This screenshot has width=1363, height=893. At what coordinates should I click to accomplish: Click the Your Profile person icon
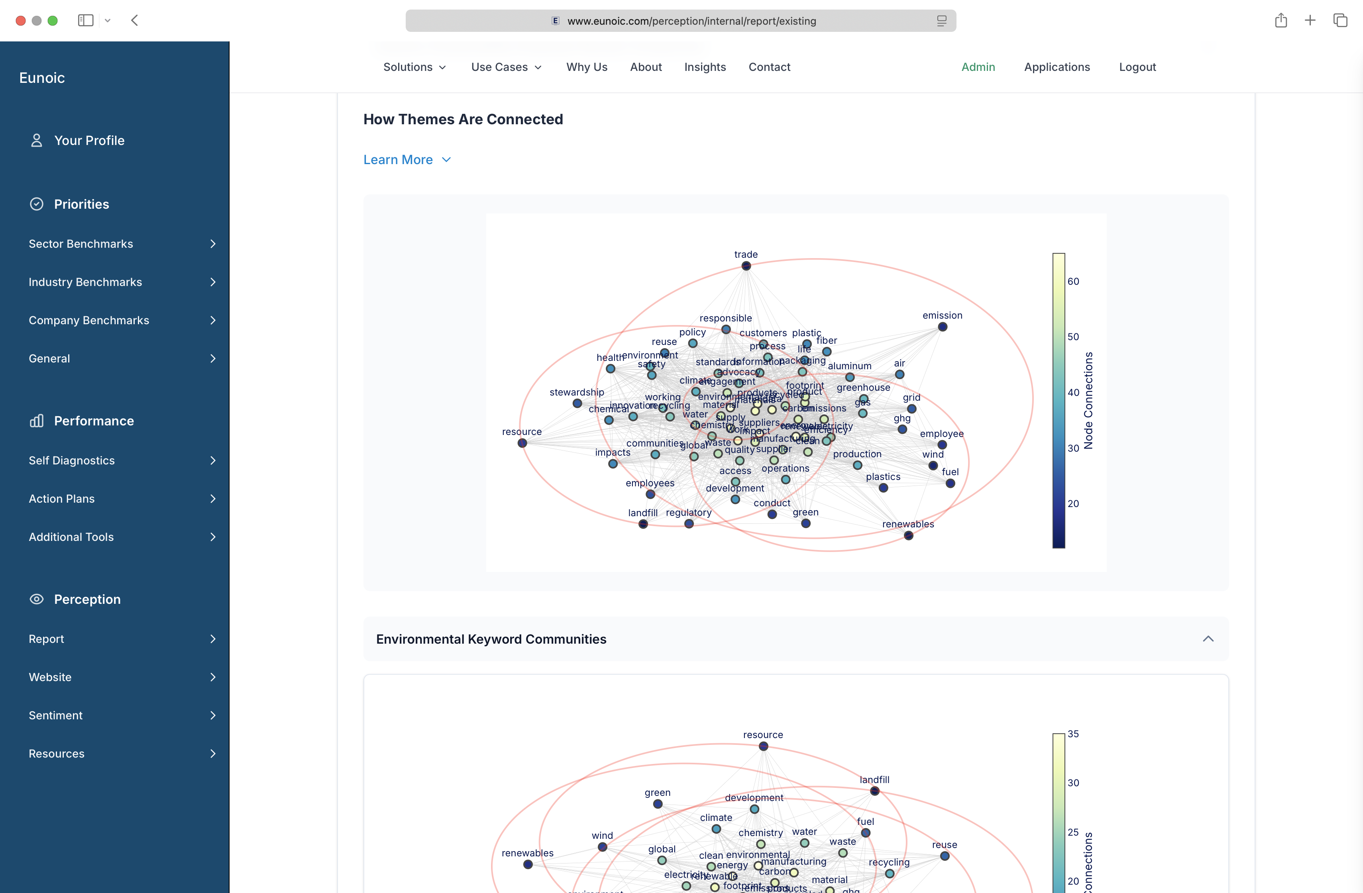pos(37,140)
